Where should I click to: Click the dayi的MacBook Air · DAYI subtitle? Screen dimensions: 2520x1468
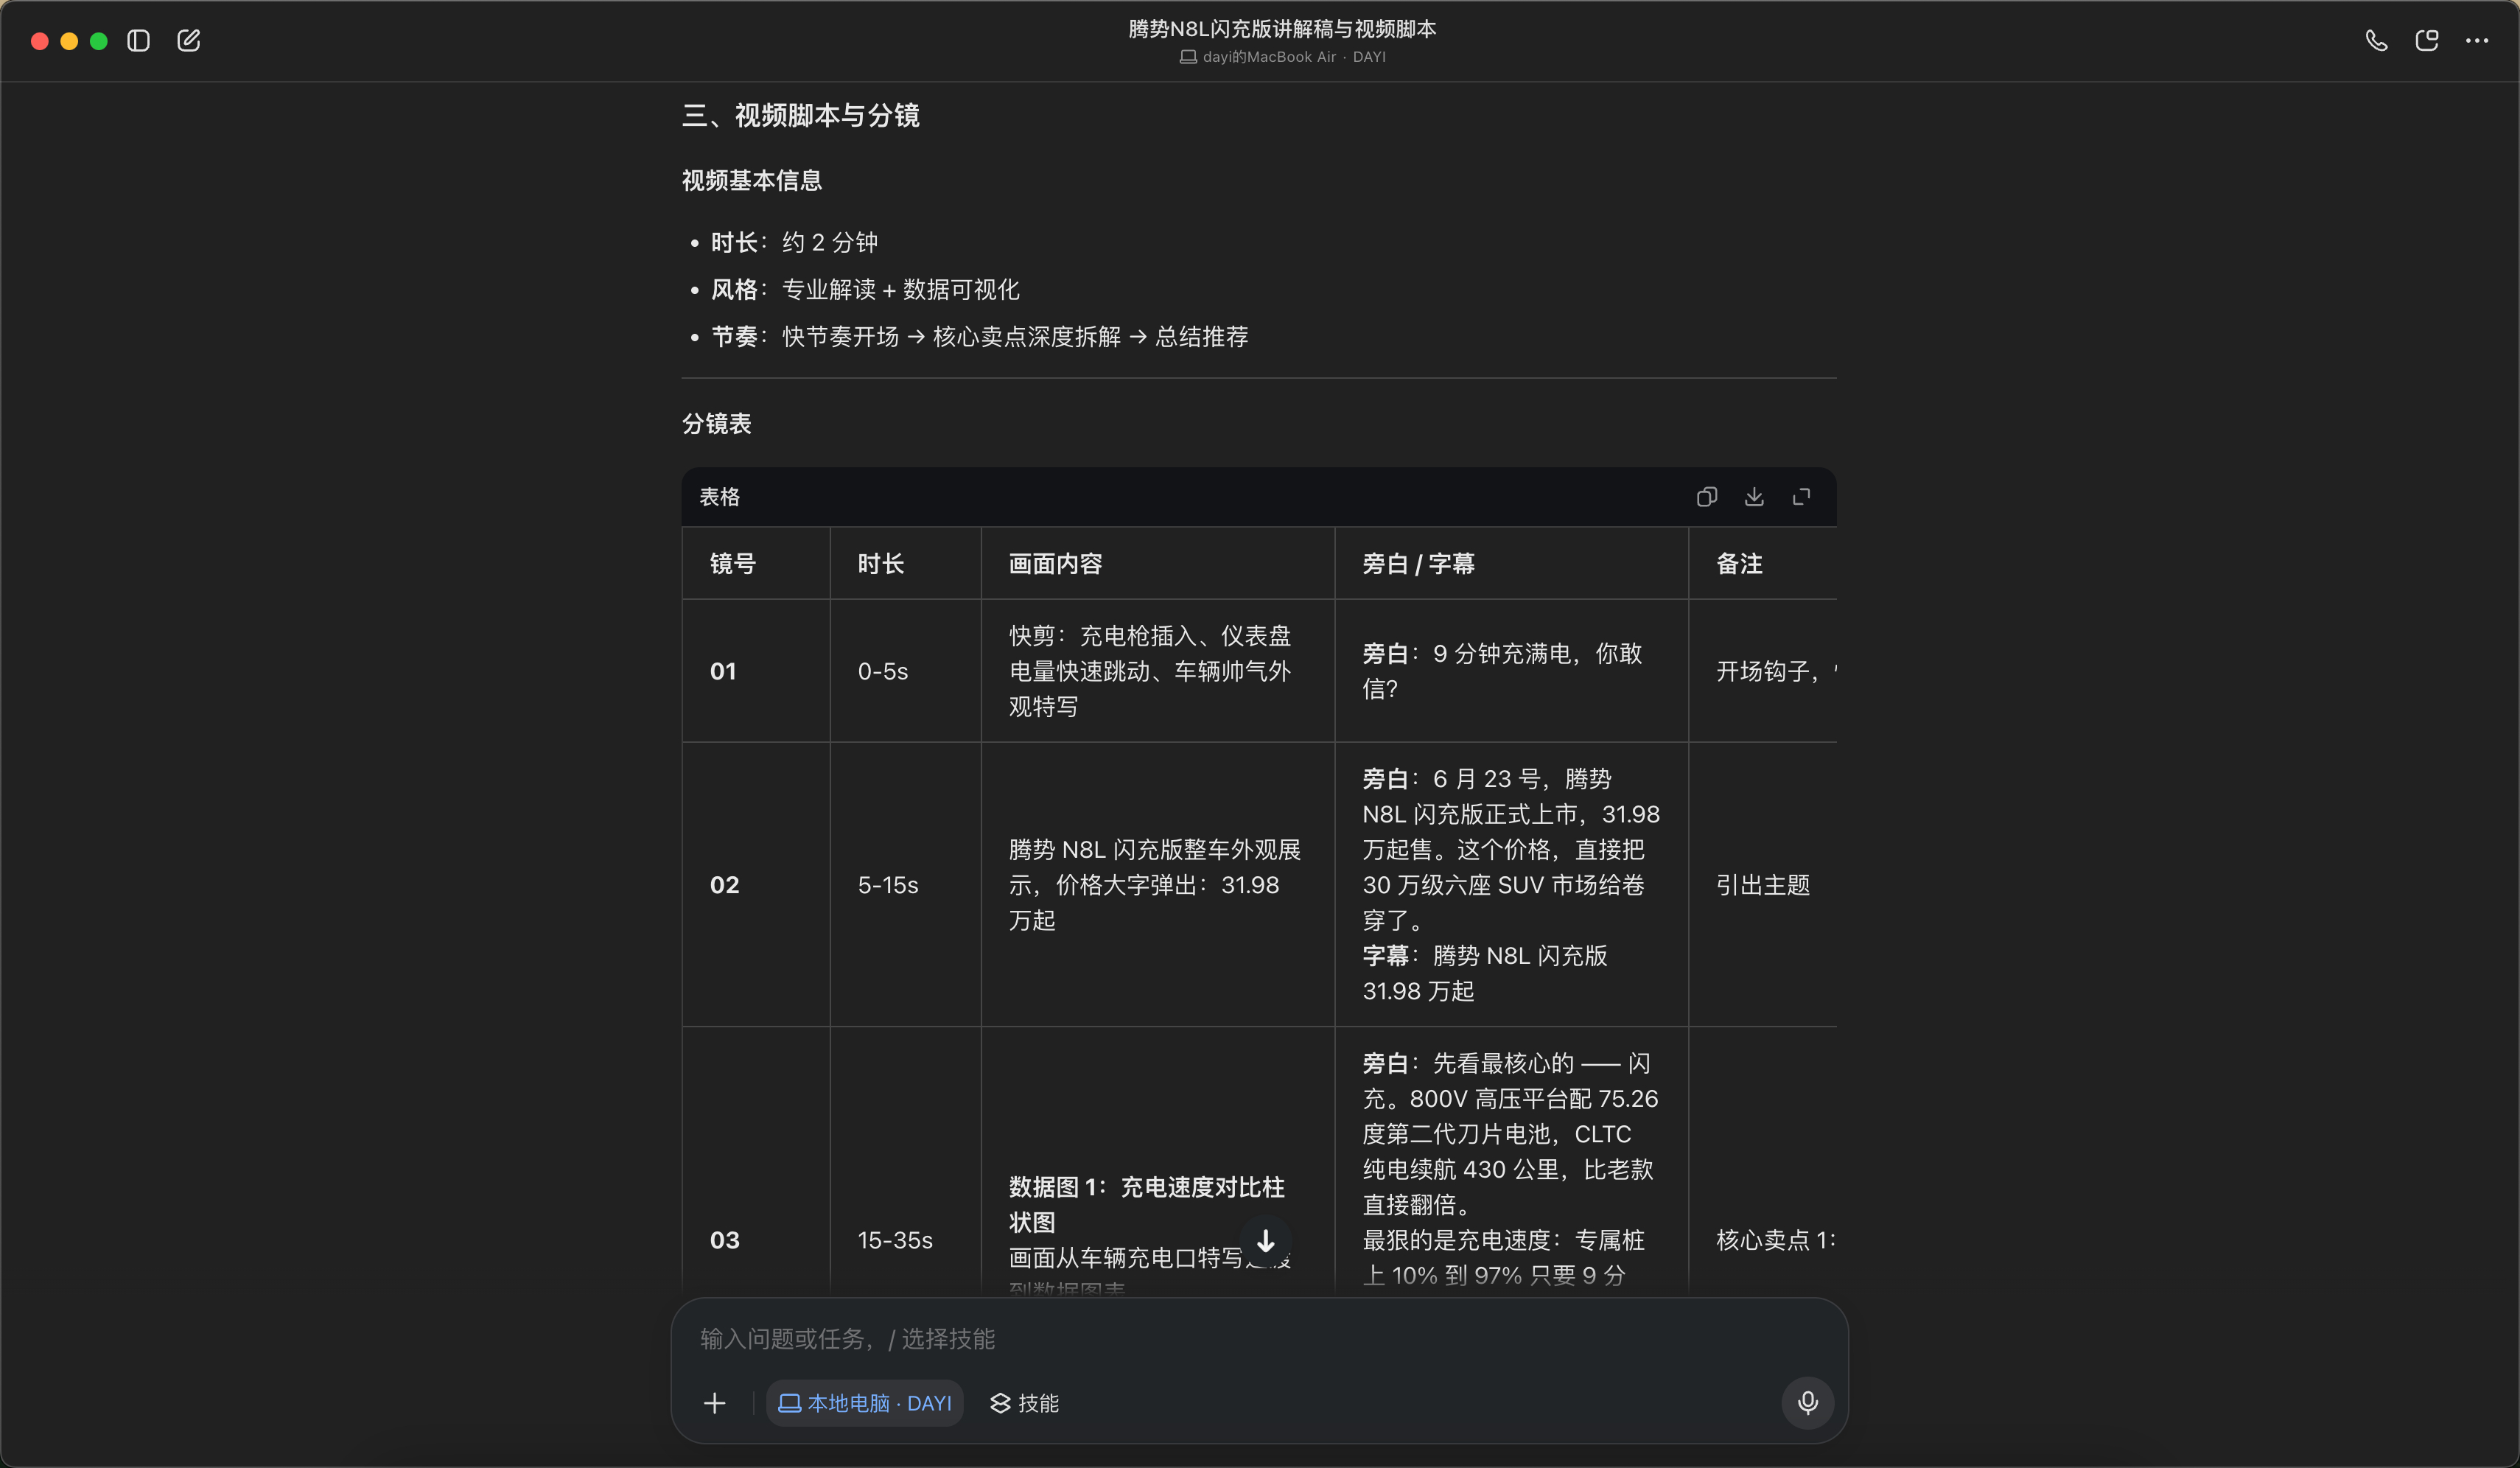(x=1282, y=57)
